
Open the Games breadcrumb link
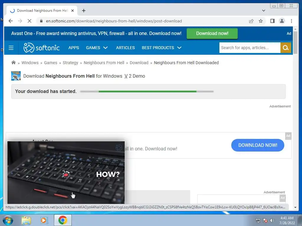click(50, 63)
